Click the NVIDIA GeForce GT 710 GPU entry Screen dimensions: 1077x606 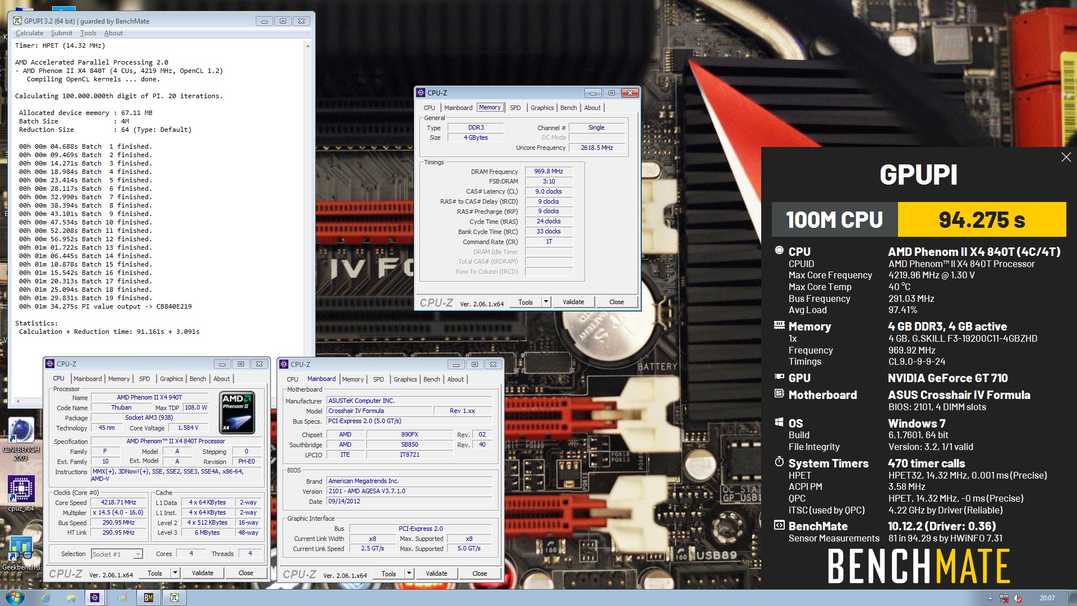948,378
